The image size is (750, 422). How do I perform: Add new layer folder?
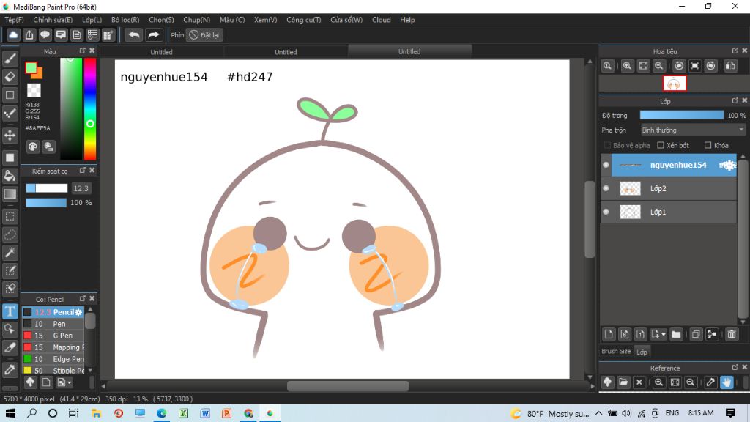(676, 334)
